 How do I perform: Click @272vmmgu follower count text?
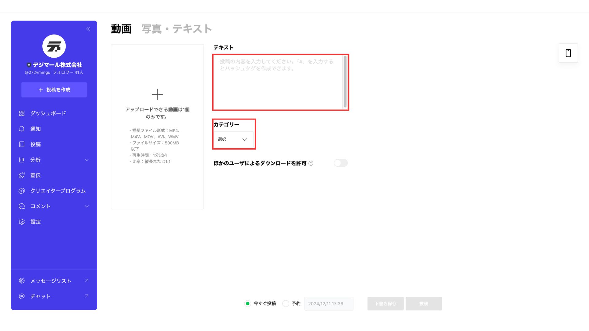pyautogui.click(x=54, y=73)
